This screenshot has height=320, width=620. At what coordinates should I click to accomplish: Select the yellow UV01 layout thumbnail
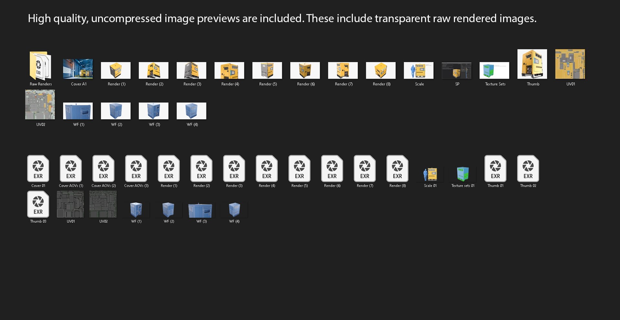pos(570,64)
